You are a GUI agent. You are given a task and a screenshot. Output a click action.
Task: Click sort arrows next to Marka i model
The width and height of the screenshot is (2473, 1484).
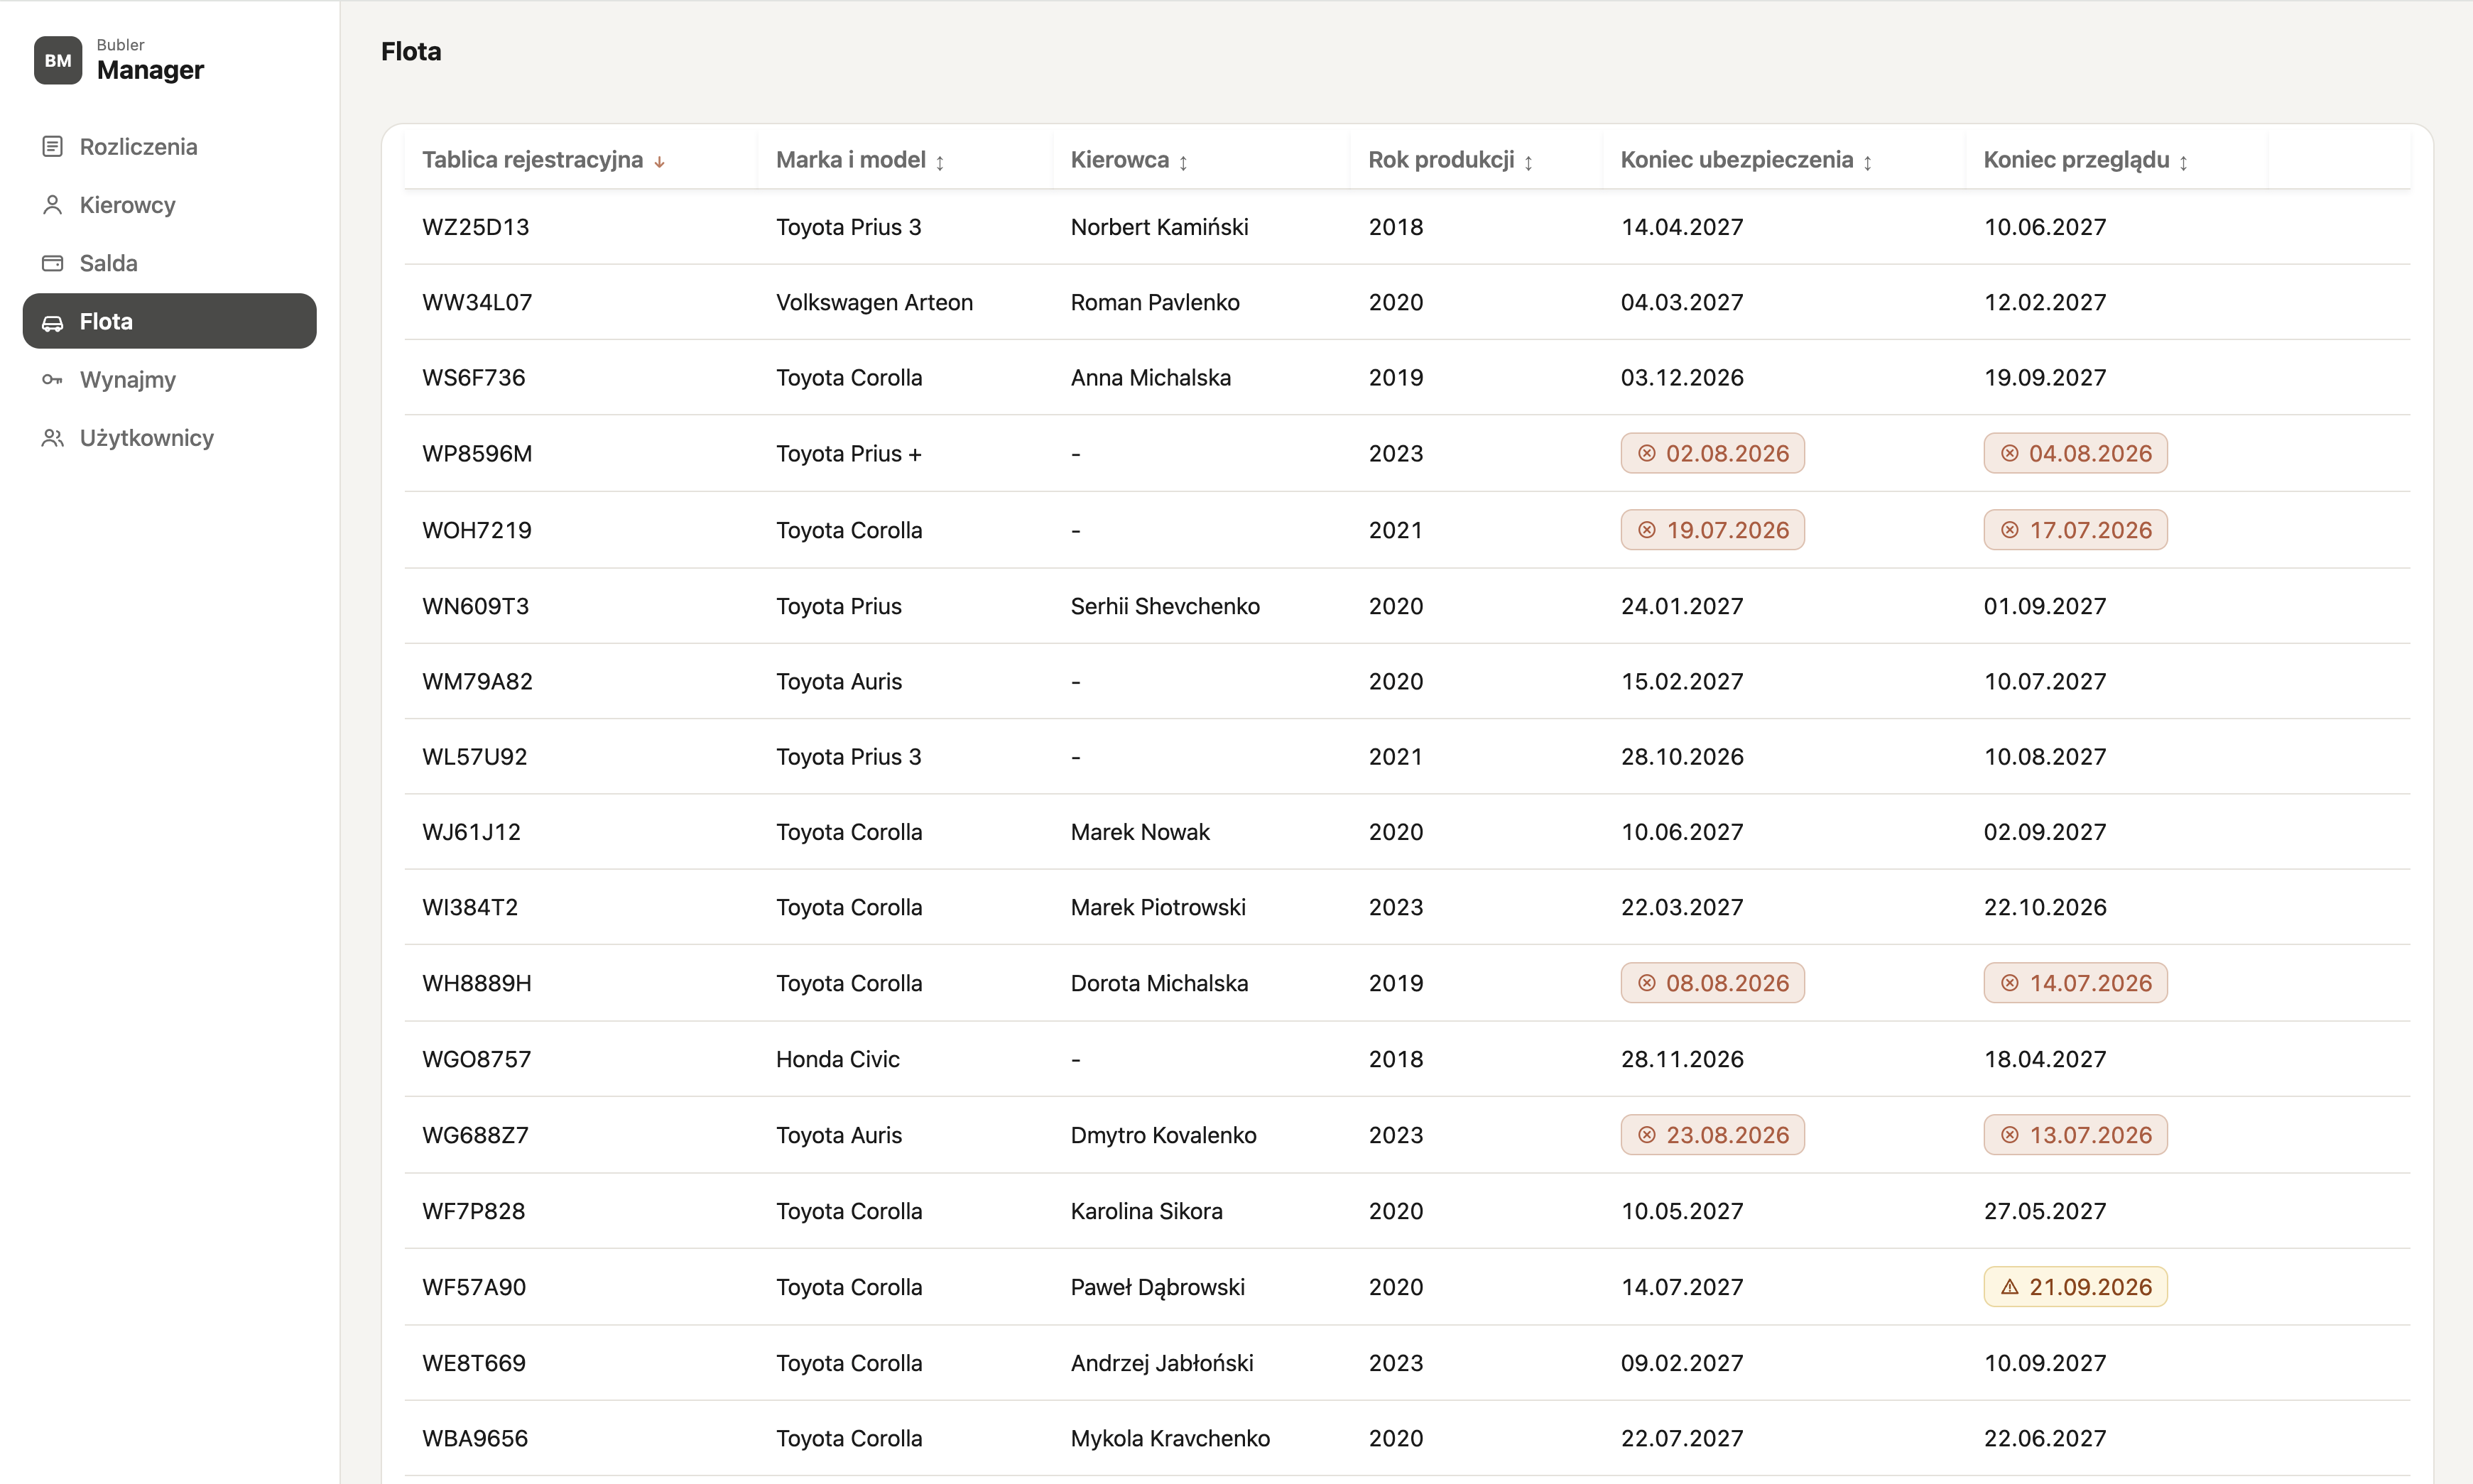click(940, 162)
